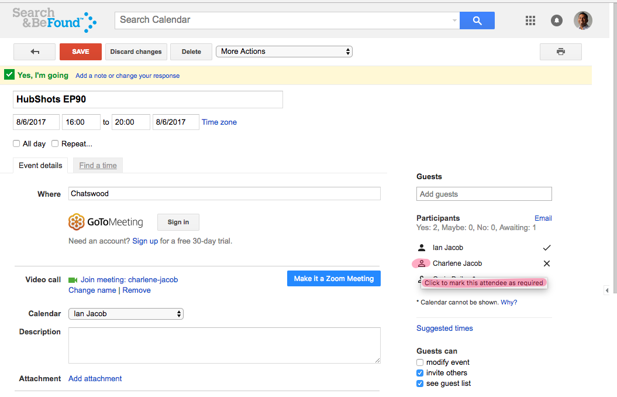
Task: Switch to the Find a time tab
Action: click(x=98, y=166)
